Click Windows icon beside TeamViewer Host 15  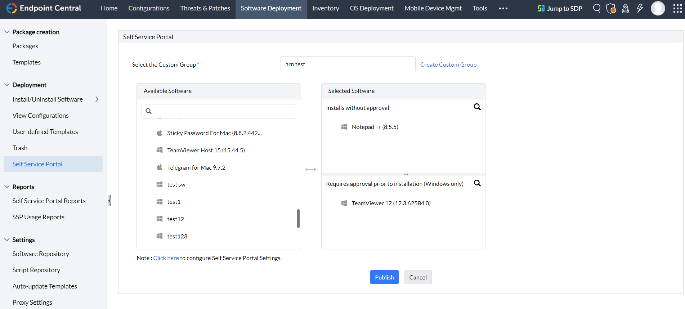tap(160, 150)
